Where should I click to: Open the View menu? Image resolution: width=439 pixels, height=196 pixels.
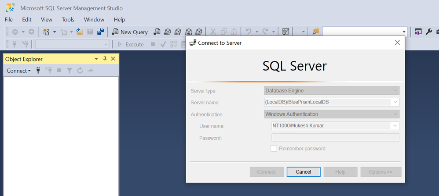pos(47,20)
